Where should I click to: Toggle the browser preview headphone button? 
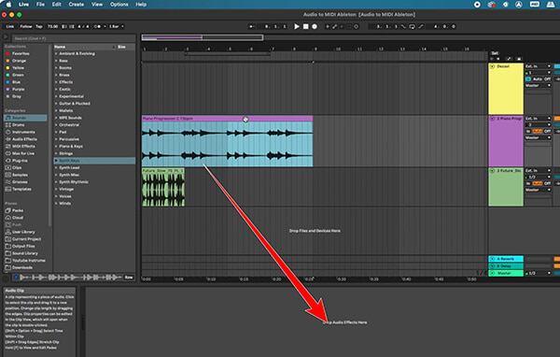(x=16, y=278)
